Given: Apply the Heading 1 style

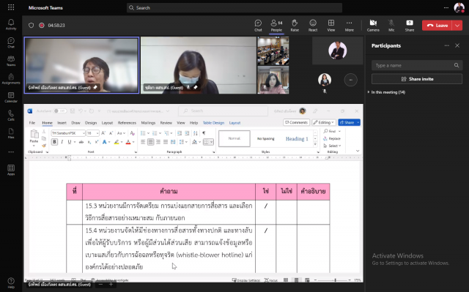Looking at the screenshot, I should pyautogui.click(x=297, y=138).
